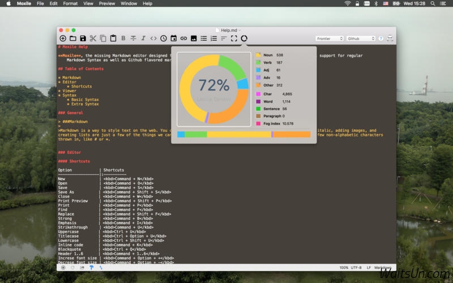Click the Help.md window title
The height and width of the screenshot is (283, 453).
tap(229, 30)
